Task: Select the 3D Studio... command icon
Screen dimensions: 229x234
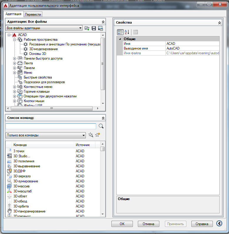Action: 9,156
